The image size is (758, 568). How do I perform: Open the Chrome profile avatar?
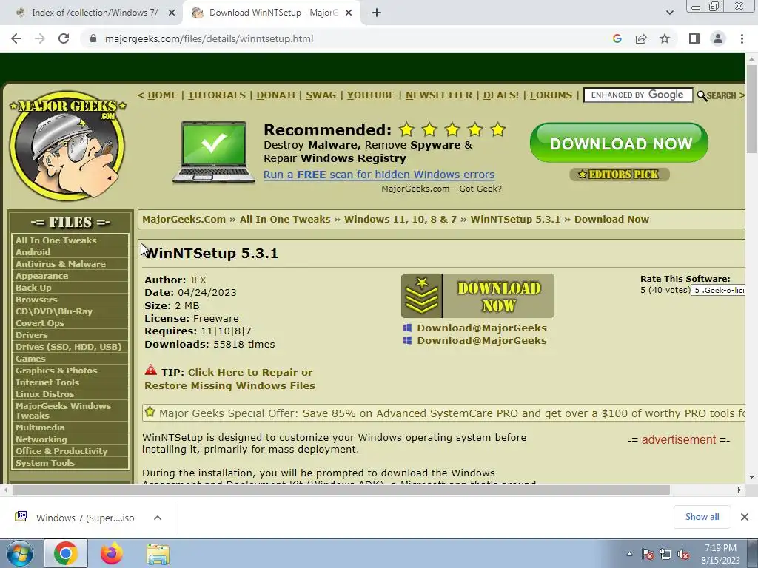718,38
